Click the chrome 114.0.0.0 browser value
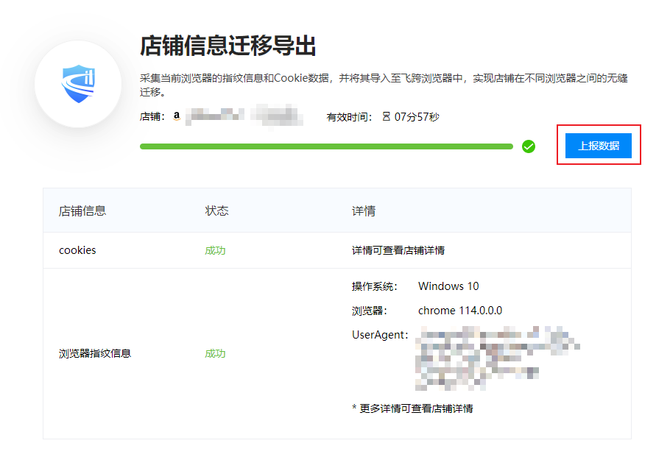The image size is (670, 460). coord(460,311)
